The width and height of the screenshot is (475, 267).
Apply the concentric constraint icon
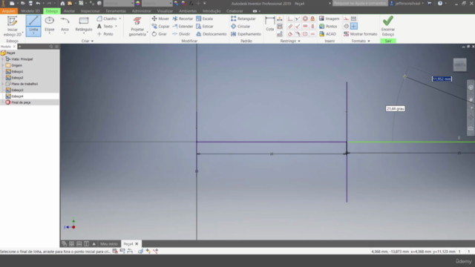[x=305, y=19]
